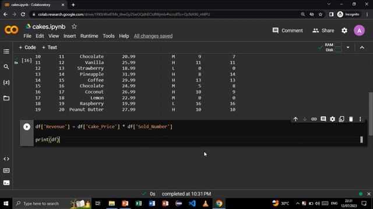
Task: Close the cakes.ipynb browser tab
Action: 63,5
